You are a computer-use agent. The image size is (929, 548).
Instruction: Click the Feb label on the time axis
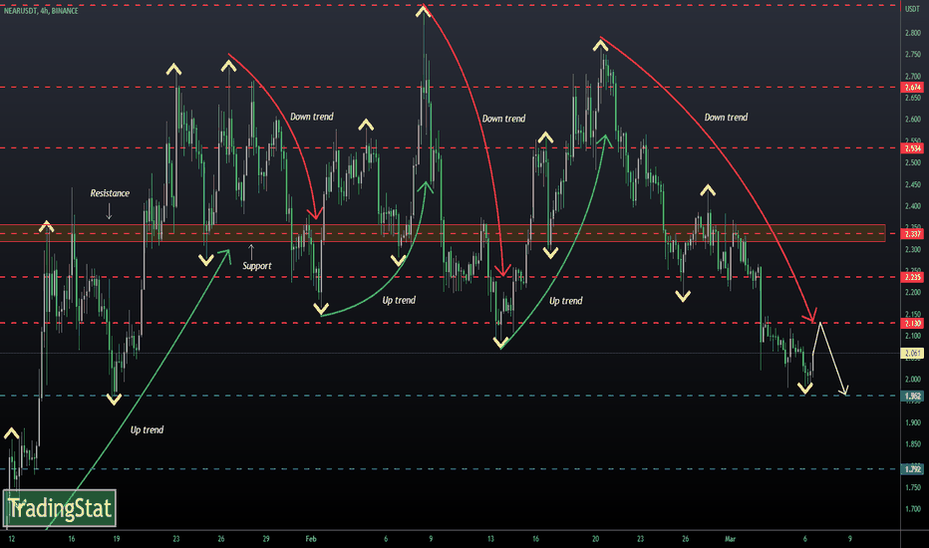(311, 539)
